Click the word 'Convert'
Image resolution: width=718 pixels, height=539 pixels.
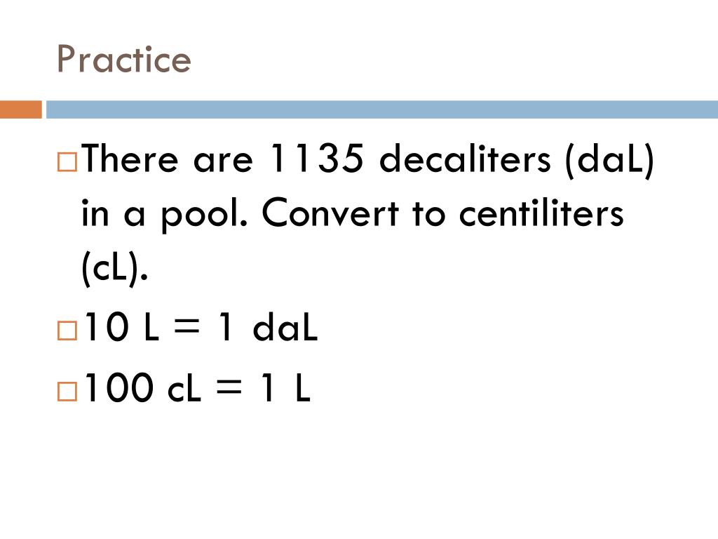click(x=330, y=213)
